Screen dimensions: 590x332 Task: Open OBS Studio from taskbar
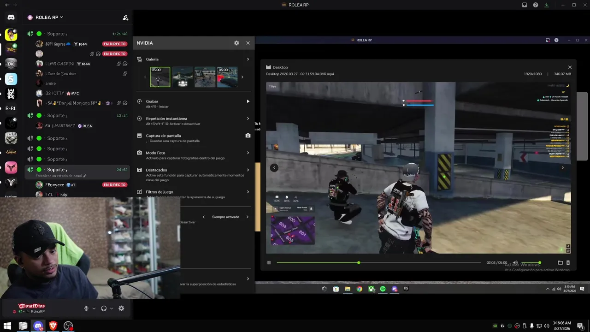pos(68,326)
